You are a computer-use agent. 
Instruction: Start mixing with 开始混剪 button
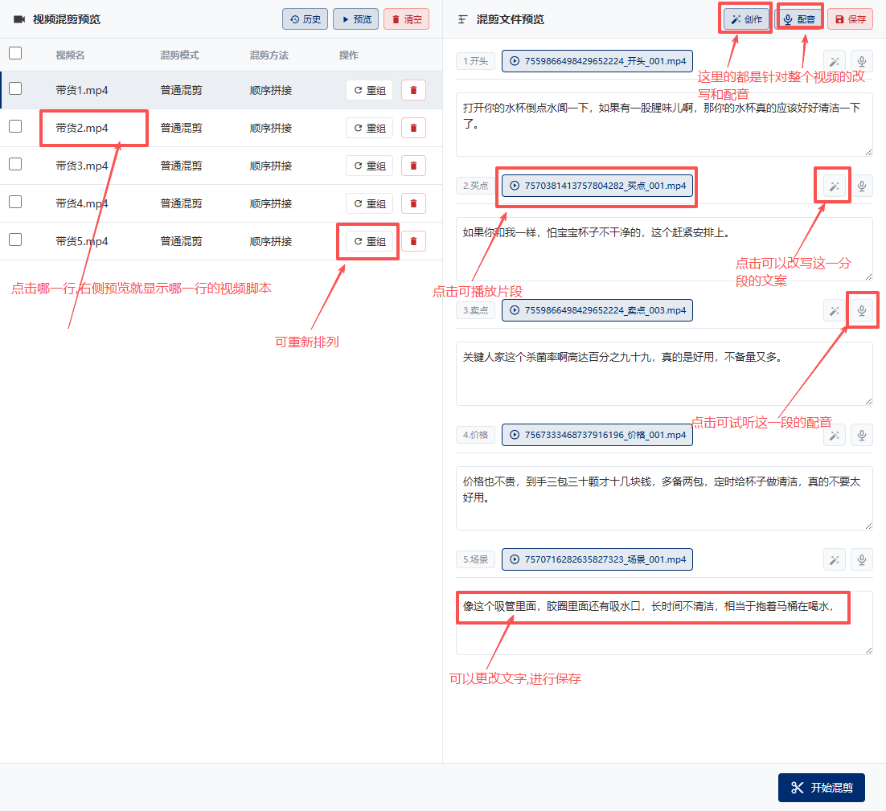822,787
